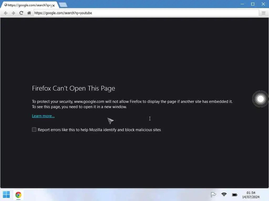Click the floating circular assistive button
Viewport: 269px width, 201px height.
click(260, 99)
